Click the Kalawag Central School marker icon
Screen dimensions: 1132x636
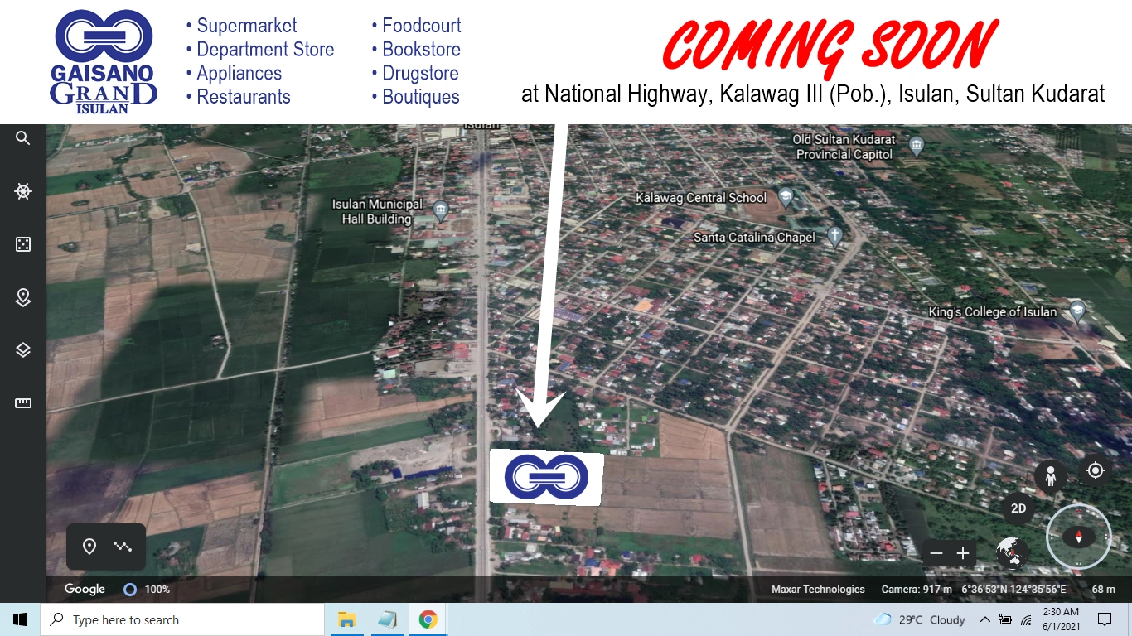(786, 197)
